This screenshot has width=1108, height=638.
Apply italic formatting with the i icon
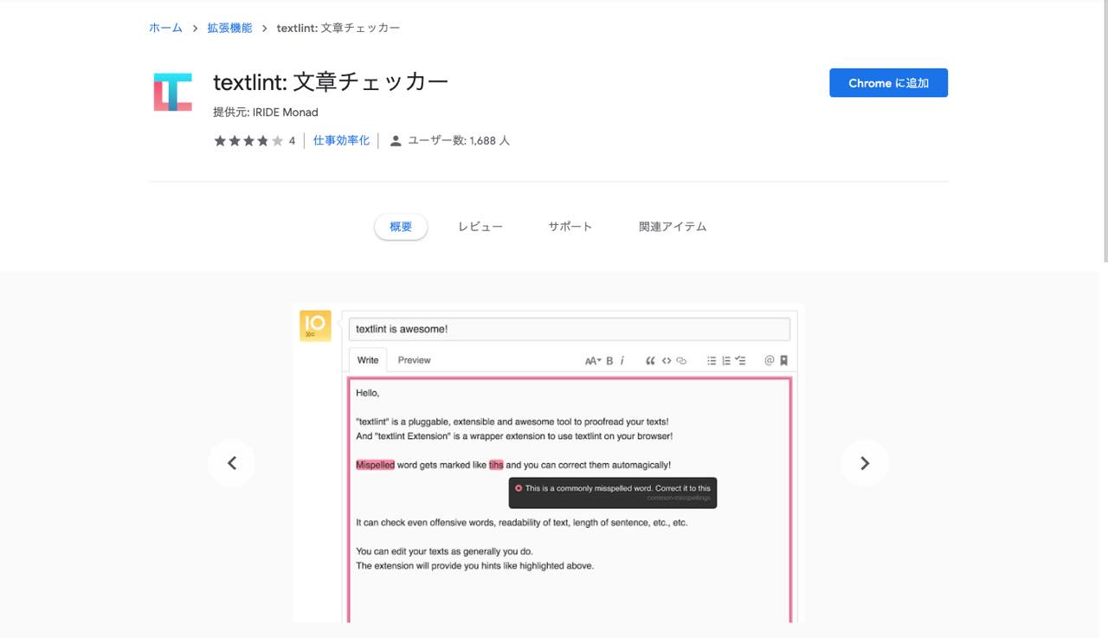(x=622, y=361)
